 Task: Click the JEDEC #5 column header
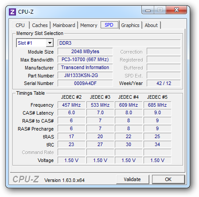pyautogui.click(x=157, y=97)
